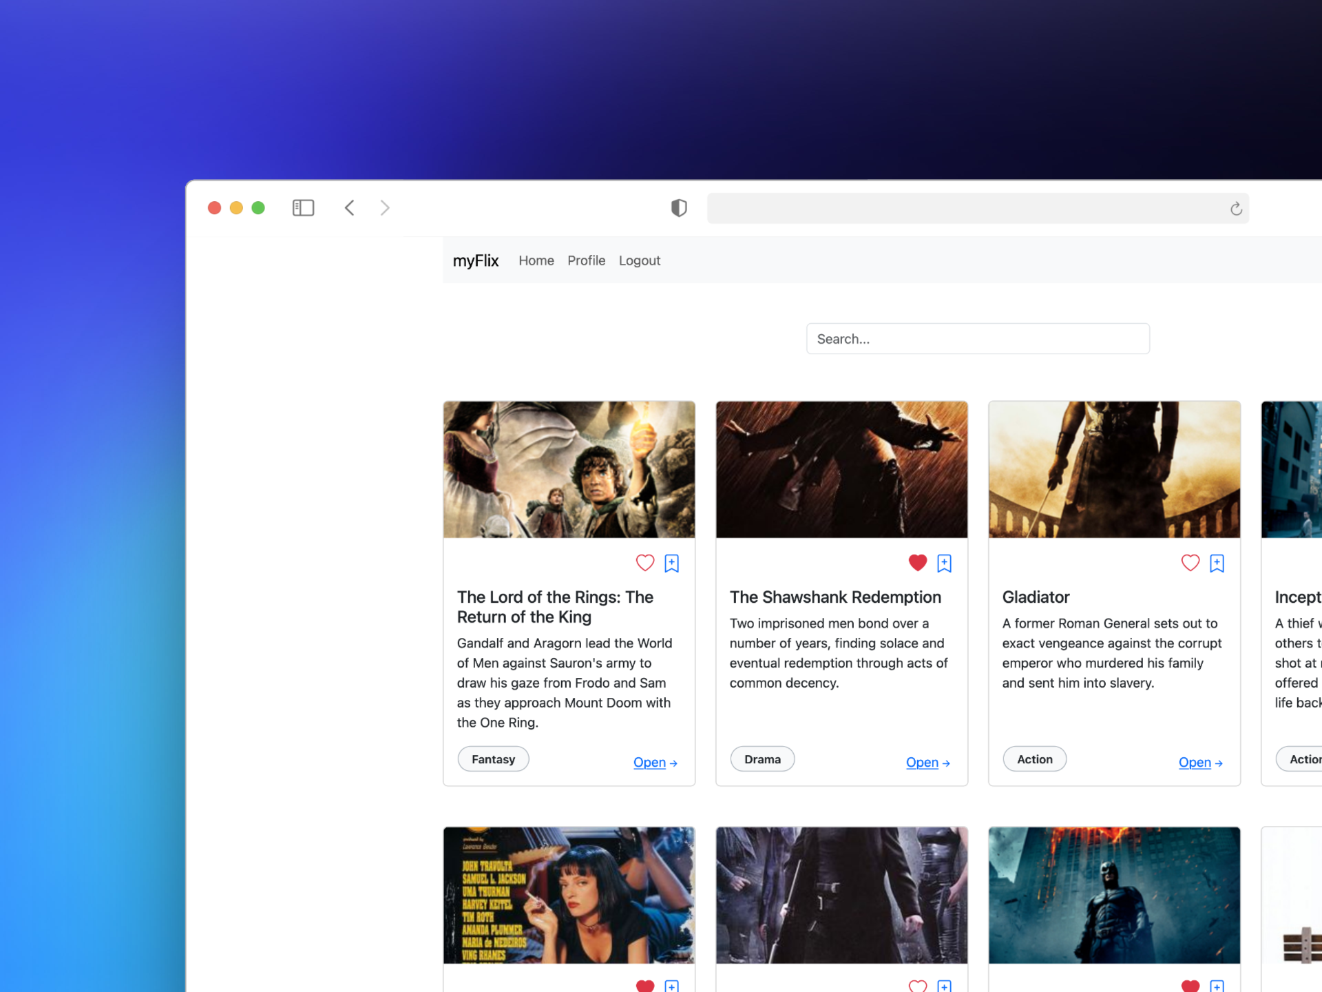Open the myFlix brand link
Screen dimensions: 1322x992
click(476, 260)
